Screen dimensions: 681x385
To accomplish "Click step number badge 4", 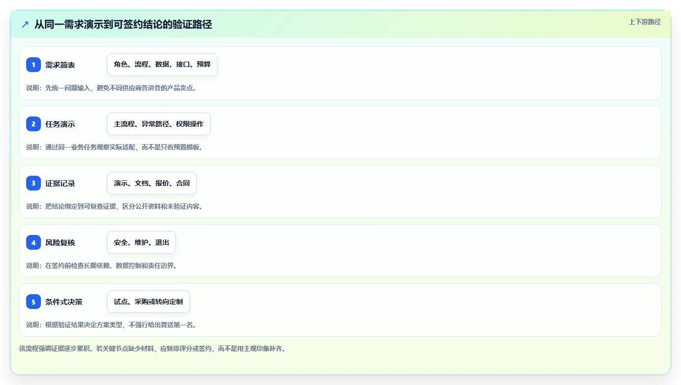I will click(34, 242).
